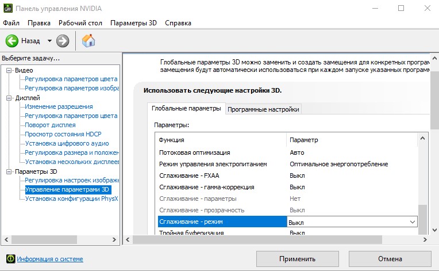Screen dimensions: 439x271
Task: Click the Применить button
Action: click(x=297, y=259)
